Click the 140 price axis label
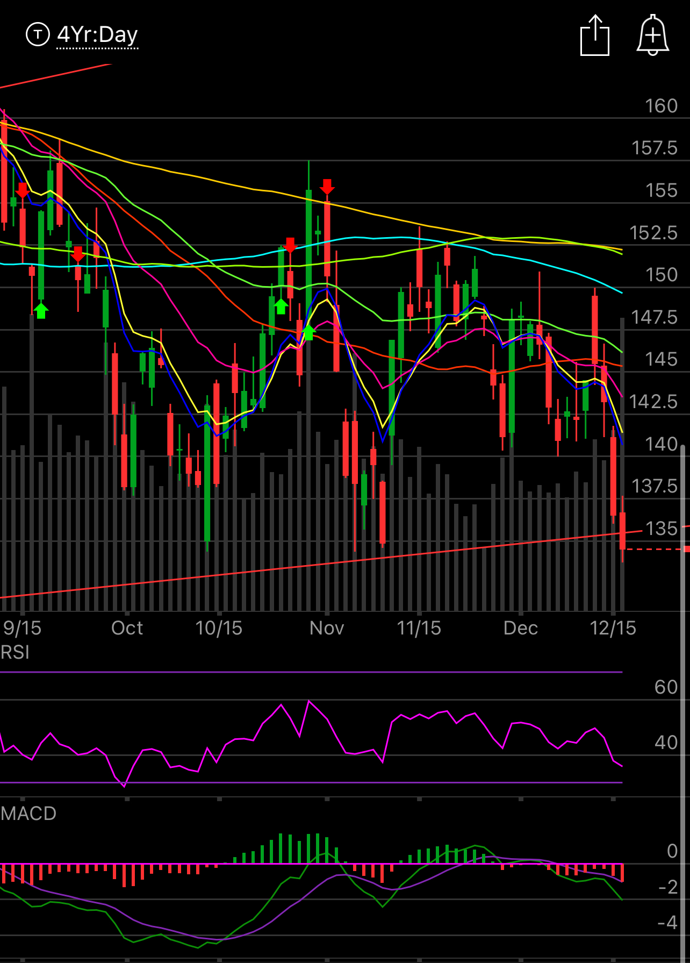The height and width of the screenshot is (963, 690). click(661, 444)
